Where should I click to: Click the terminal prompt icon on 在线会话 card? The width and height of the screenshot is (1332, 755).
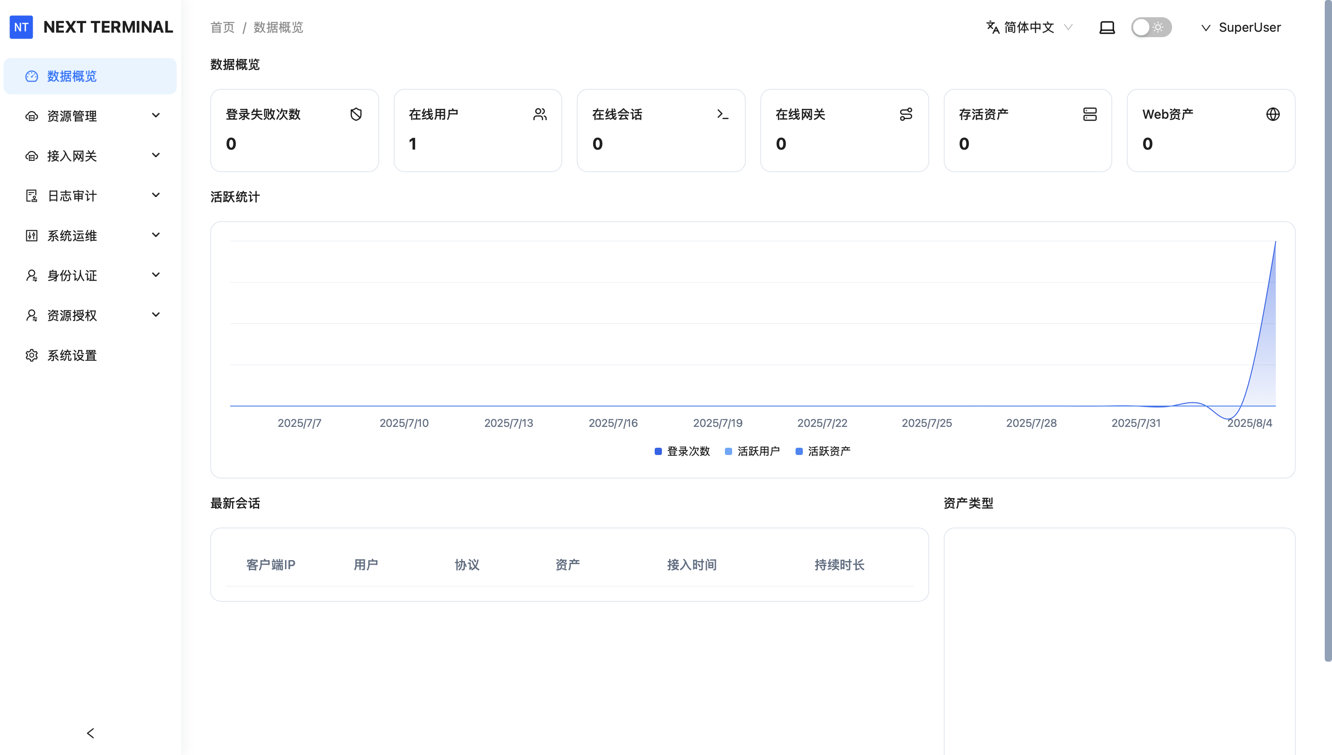click(723, 114)
